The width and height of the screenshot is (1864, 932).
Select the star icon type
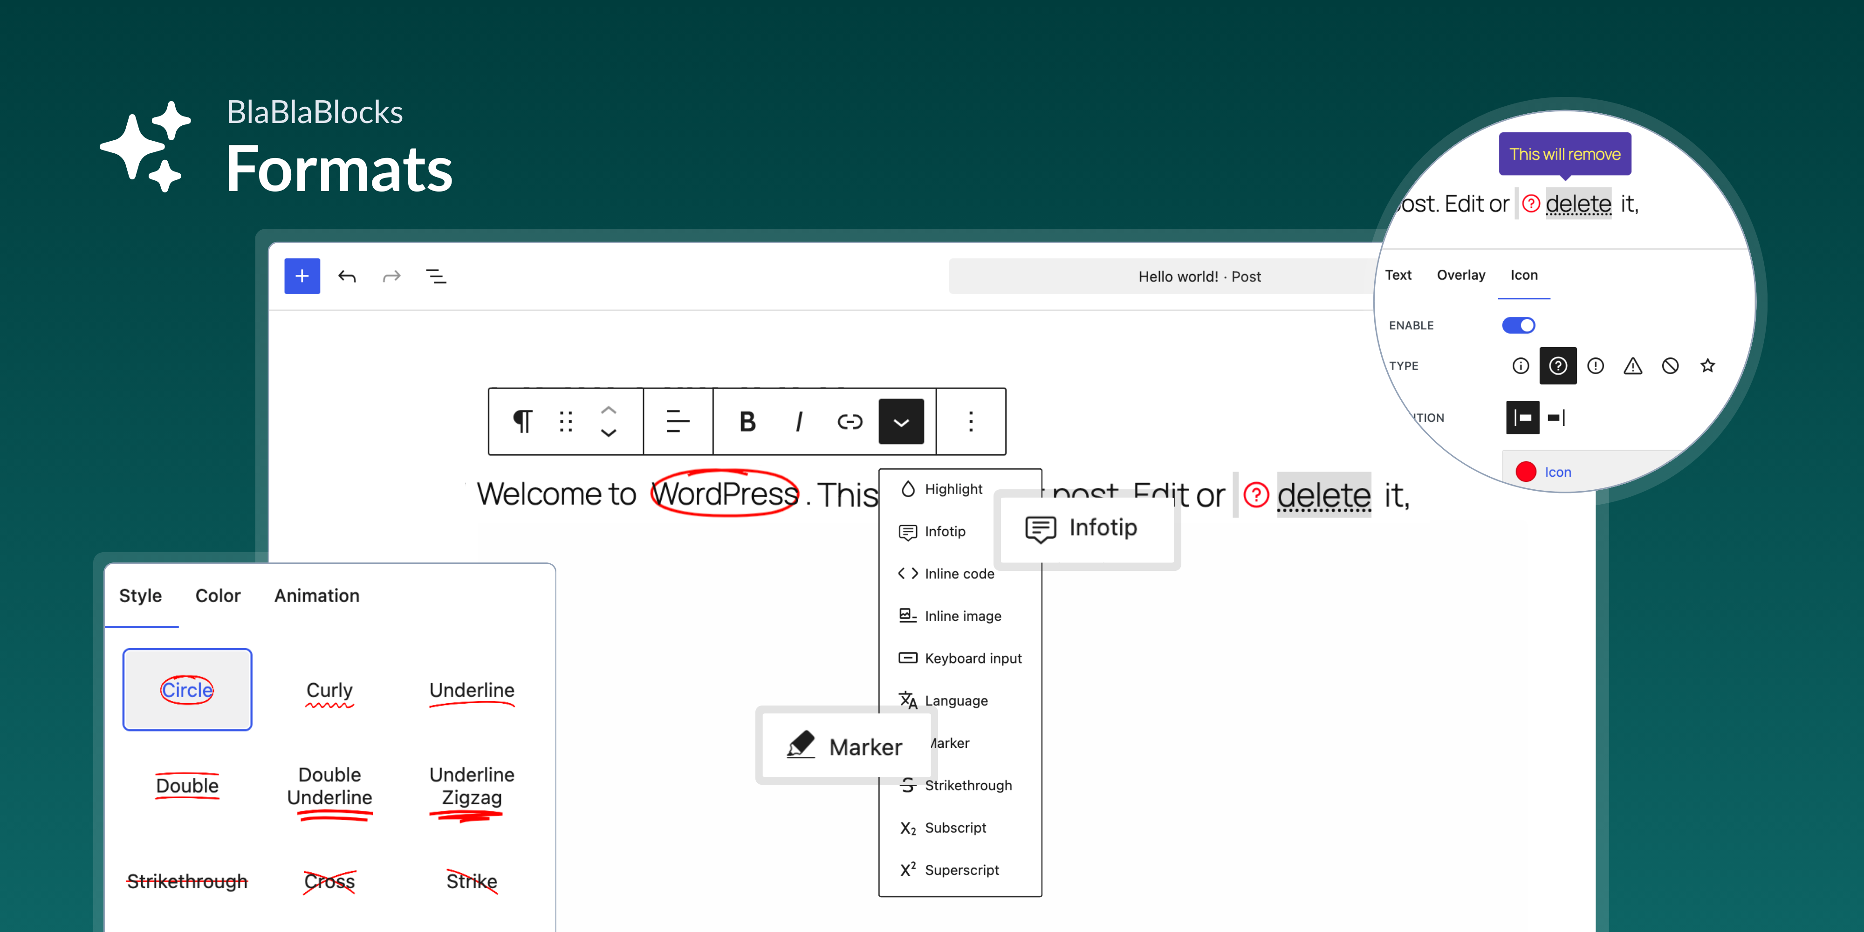click(1708, 365)
